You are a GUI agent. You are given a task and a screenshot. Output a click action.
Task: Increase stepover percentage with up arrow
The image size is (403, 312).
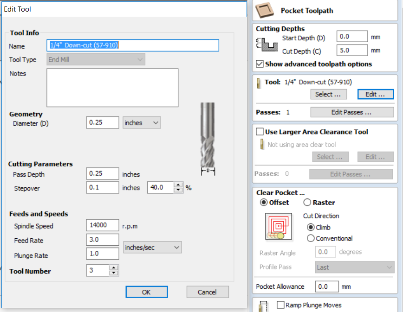tap(178, 185)
